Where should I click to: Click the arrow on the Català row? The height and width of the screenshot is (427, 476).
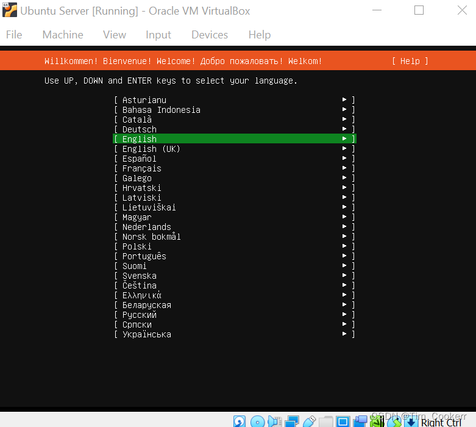tap(344, 119)
